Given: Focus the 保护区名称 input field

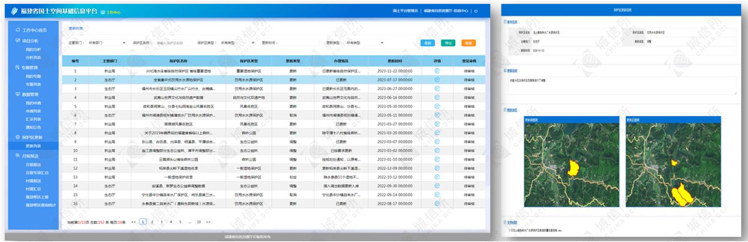Looking at the screenshot, I should point(172,43).
